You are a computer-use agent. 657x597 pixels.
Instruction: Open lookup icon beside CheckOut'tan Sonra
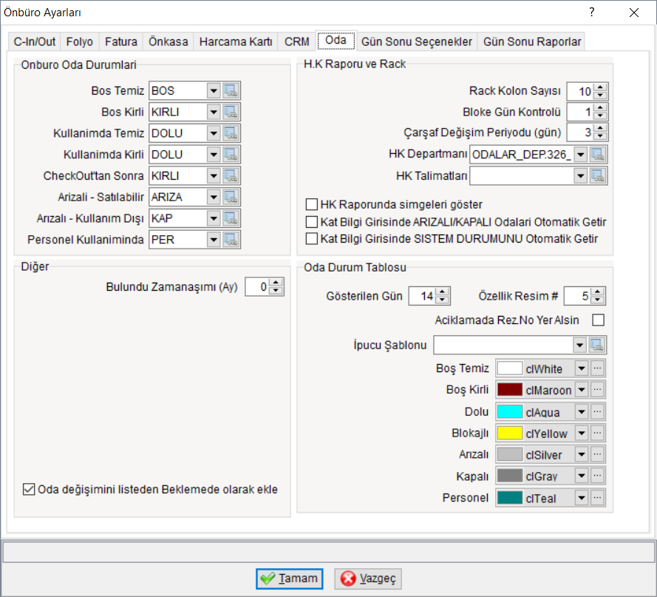click(x=231, y=176)
